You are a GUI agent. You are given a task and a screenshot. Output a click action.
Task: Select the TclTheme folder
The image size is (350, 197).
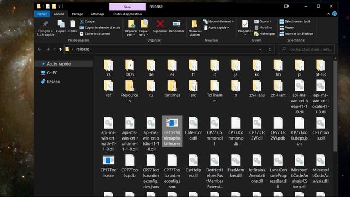(x=214, y=91)
